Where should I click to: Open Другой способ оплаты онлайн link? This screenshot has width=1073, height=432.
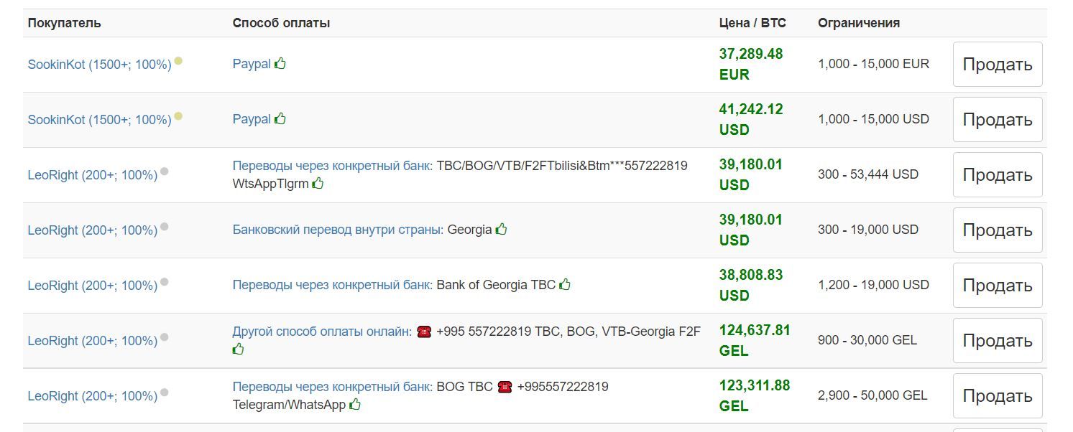pos(322,332)
